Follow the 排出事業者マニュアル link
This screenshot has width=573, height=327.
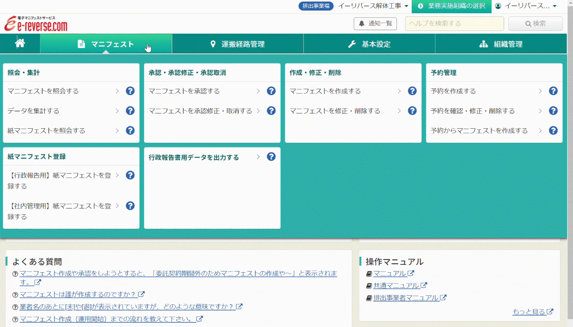point(406,298)
